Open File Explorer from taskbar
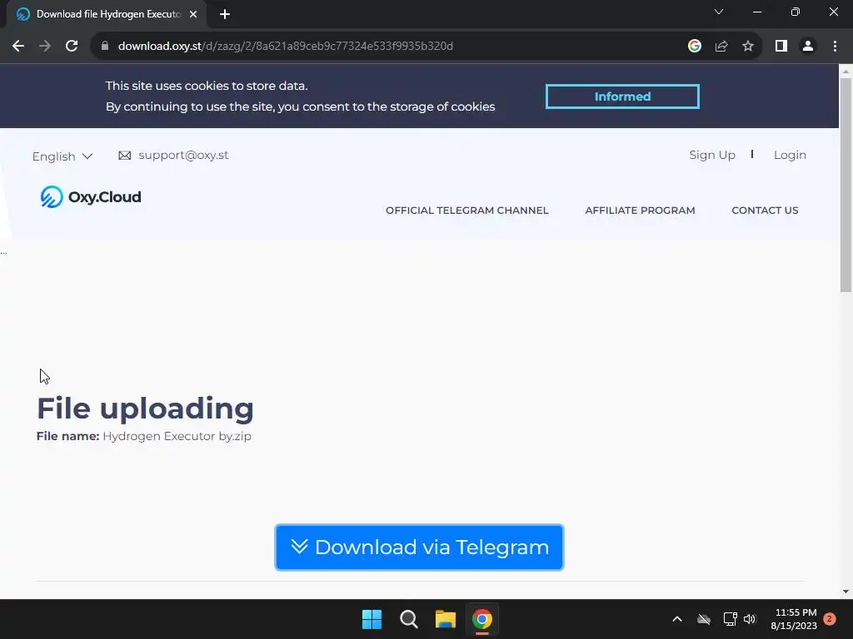The height and width of the screenshot is (639, 853). coord(445,619)
